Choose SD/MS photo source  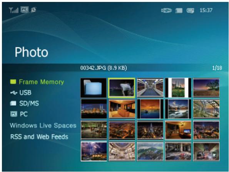tap(24, 103)
